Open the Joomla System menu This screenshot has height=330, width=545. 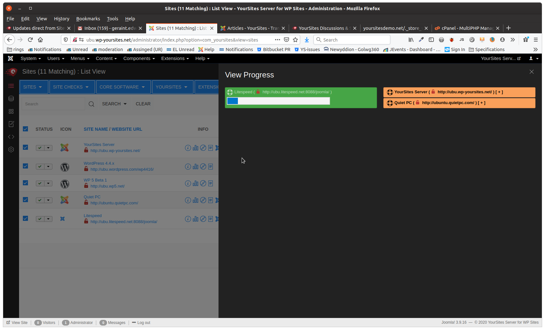click(31, 58)
